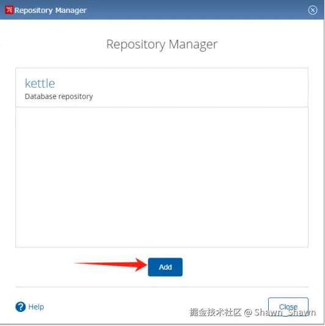
Task: Click the Database repository description text
Action: coord(59,96)
